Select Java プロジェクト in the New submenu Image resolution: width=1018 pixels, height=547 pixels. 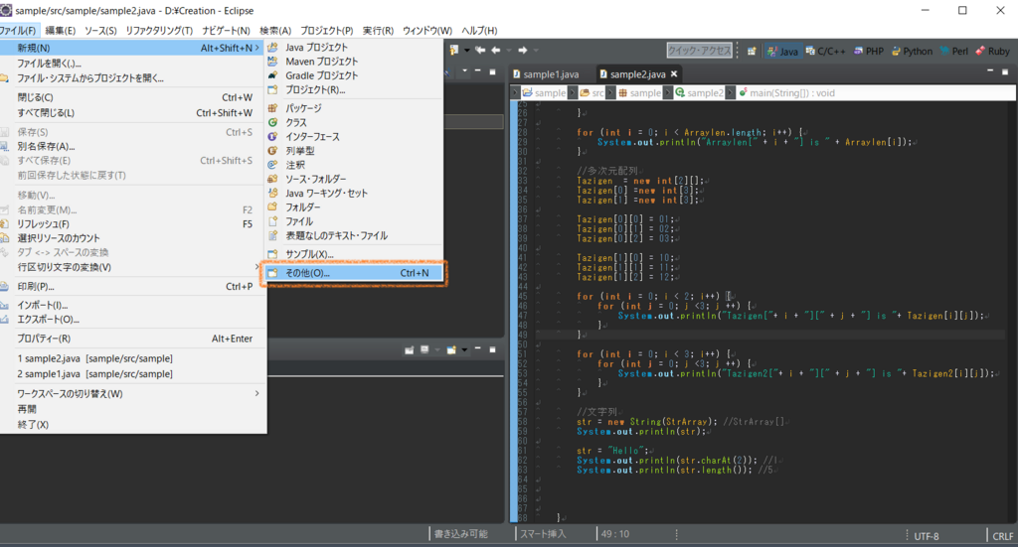[x=316, y=48]
